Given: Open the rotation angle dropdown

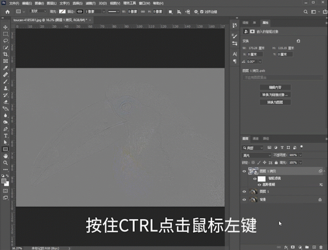Looking at the screenshot, I should (x=260, y=62).
